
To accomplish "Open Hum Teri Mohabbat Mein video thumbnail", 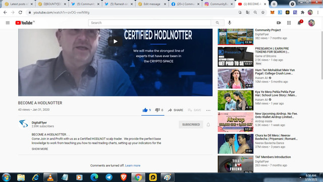I will click(x=236, y=79).
